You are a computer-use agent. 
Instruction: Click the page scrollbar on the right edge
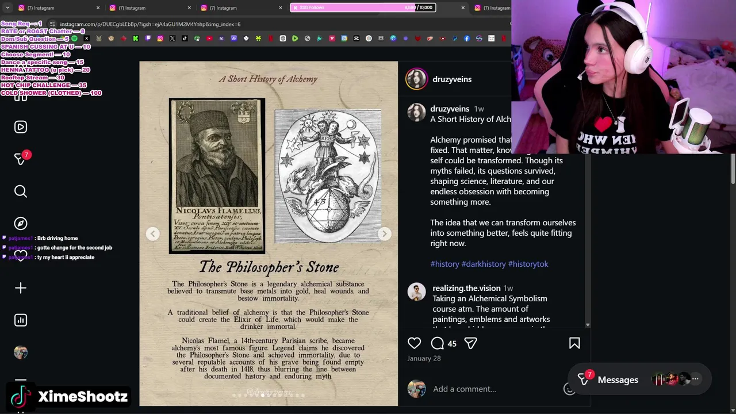click(x=733, y=170)
